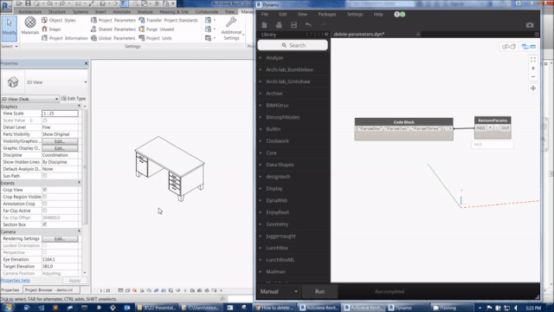The width and height of the screenshot is (554, 312).
Task: Open Materials in Revit ribbon
Action: click(30, 26)
